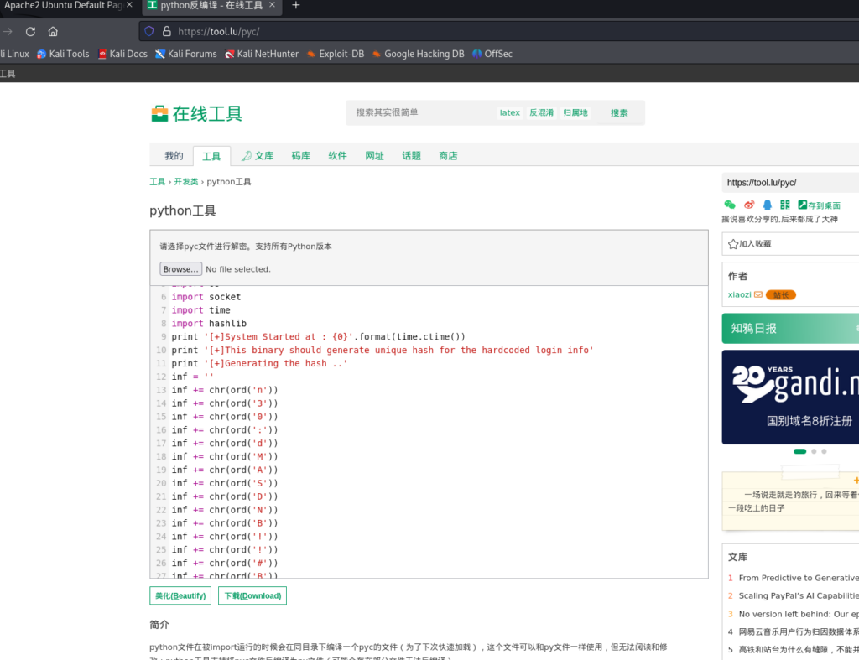
Task: Open the tracking protection shield icon
Action: tap(149, 32)
